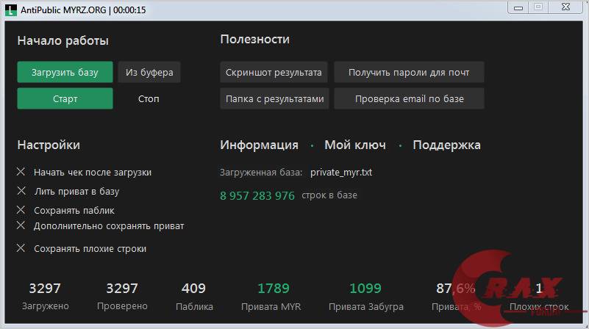Viewport: 589px width, 329px height.
Task: Click the Плохих строк value 1
Action: click(539, 289)
